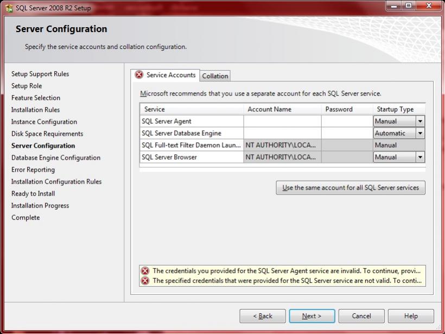The width and height of the screenshot is (445, 334).
Task: Select Server Configuration step in sidebar
Action: coord(43,146)
